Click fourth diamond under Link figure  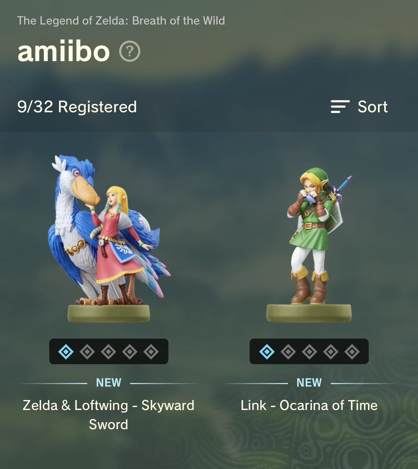click(x=331, y=352)
